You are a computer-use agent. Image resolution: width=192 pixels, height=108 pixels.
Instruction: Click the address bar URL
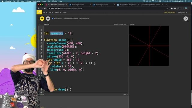[x=66, y=8]
